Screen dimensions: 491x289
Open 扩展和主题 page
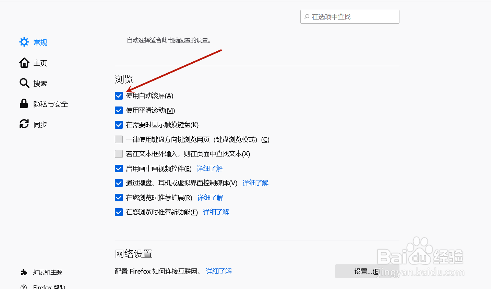pos(47,272)
